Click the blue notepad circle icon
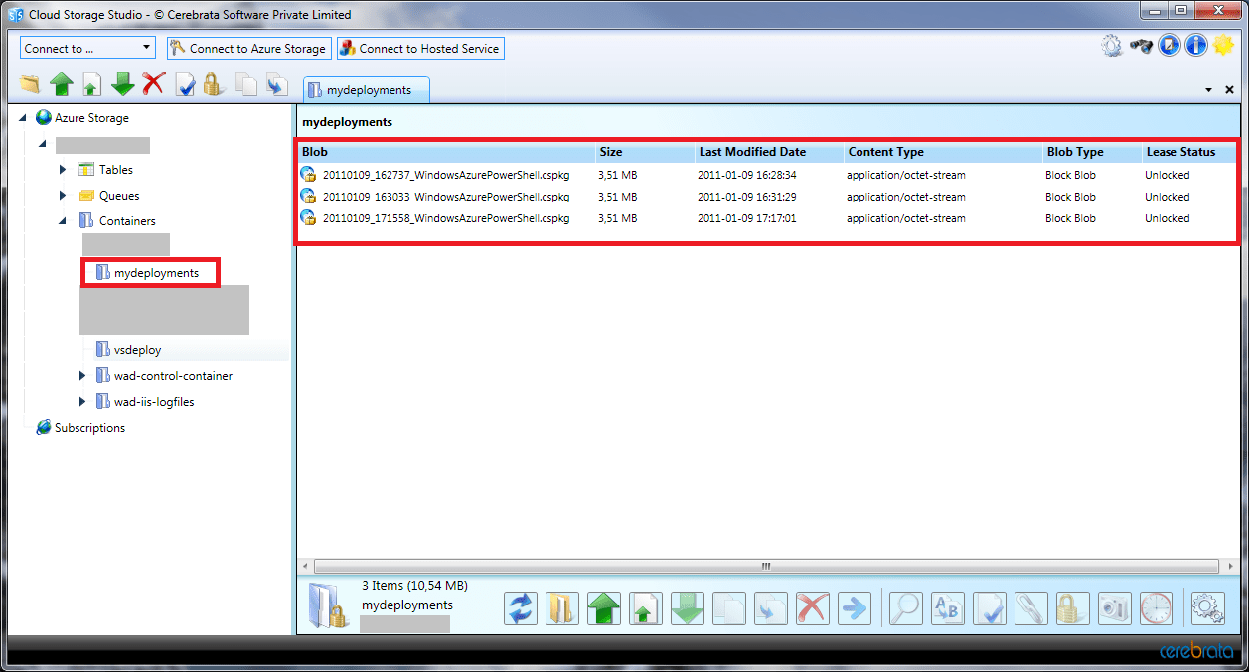The height and width of the screenshot is (672, 1249). coord(1169,46)
